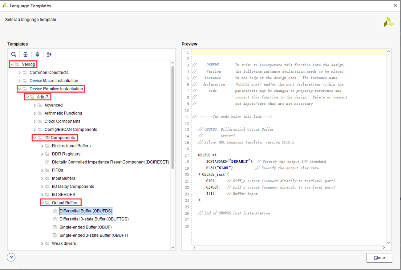Collapse the Output Buffers node
The height and width of the screenshot is (270, 401).
[42, 203]
